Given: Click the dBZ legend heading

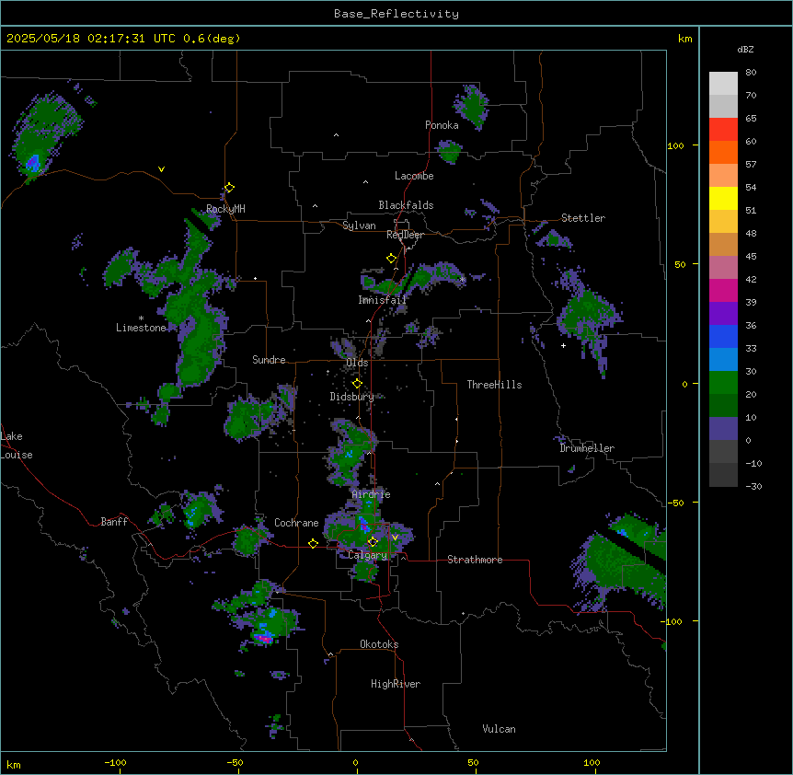Looking at the screenshot, I should (745, 49).
